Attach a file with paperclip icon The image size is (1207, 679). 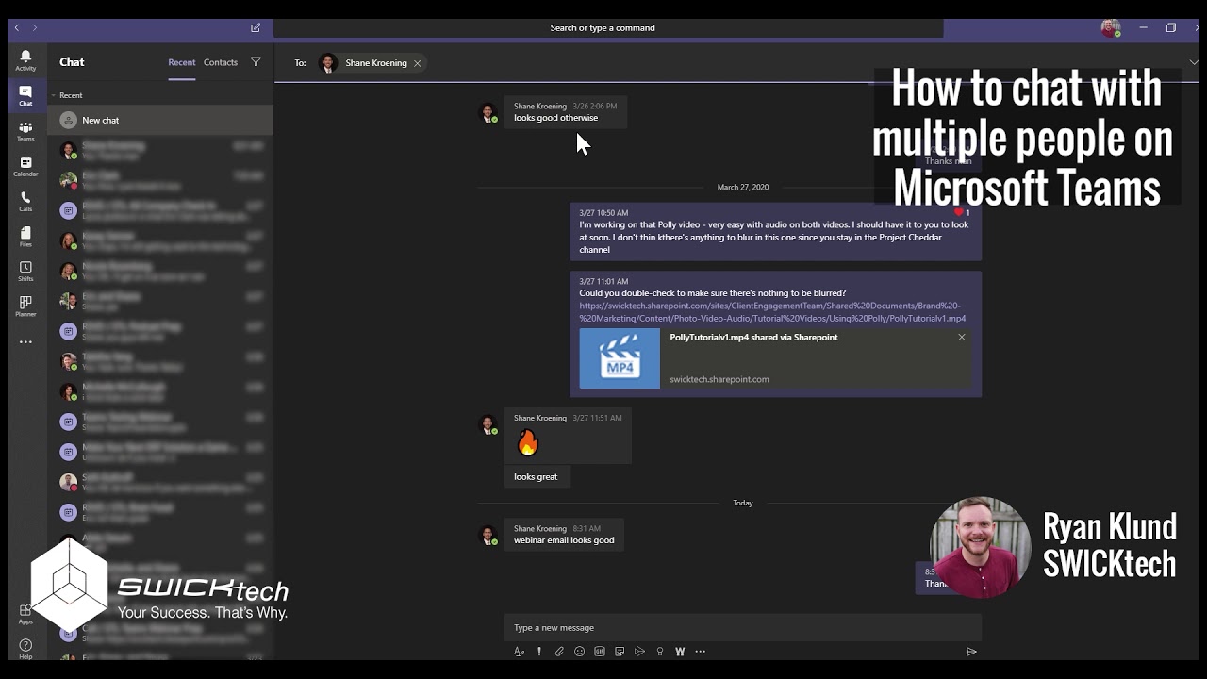pyautogui.click(x=559, y=651)
